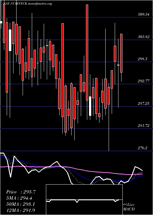This screenshot has width=153, height=215.
Task: Click the 281.72 price axis label
Action: pyautogui.click(x=144, y=125)
